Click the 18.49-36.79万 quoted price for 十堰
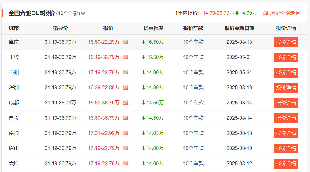 tap(104, 57)
